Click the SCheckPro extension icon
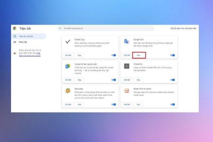Screen dimensions: 213x142 click(x=126, y=66)
